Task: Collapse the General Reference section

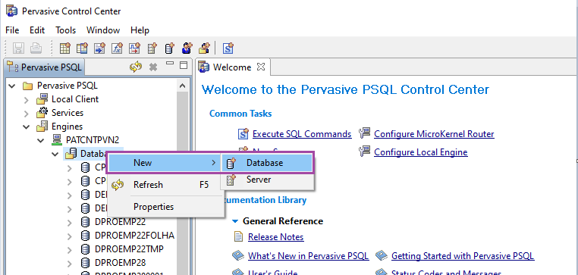Action: coord(235,221)
